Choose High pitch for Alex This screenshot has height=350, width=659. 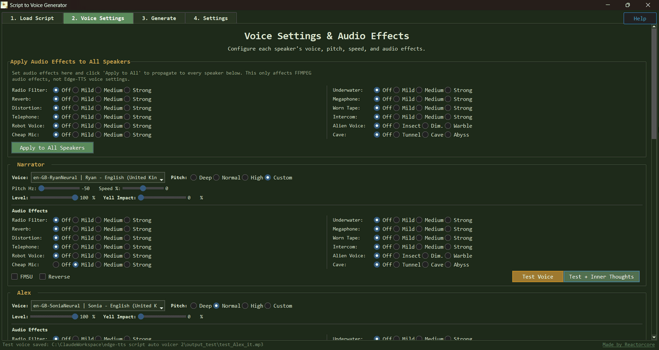[x=253, y=306]
